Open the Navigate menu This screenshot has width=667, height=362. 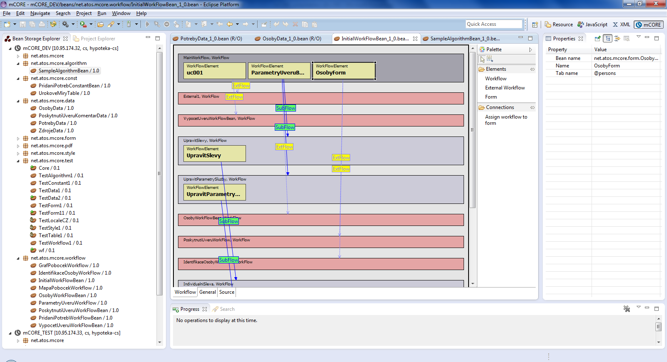click(x=40, y=13)
